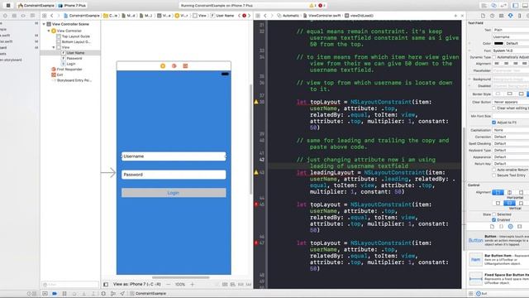Viewport: 529px width, 298px height.
Task: Click error marker at line 45
Action: (256, 204)
